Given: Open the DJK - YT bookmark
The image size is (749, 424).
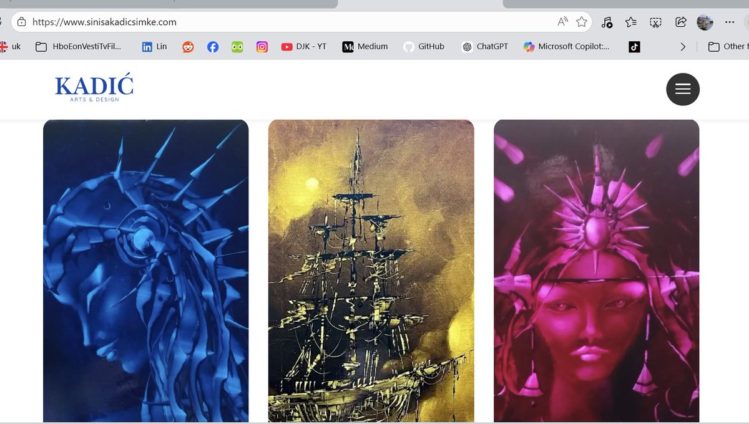Looking at the screenshot, I should point(304,47).
